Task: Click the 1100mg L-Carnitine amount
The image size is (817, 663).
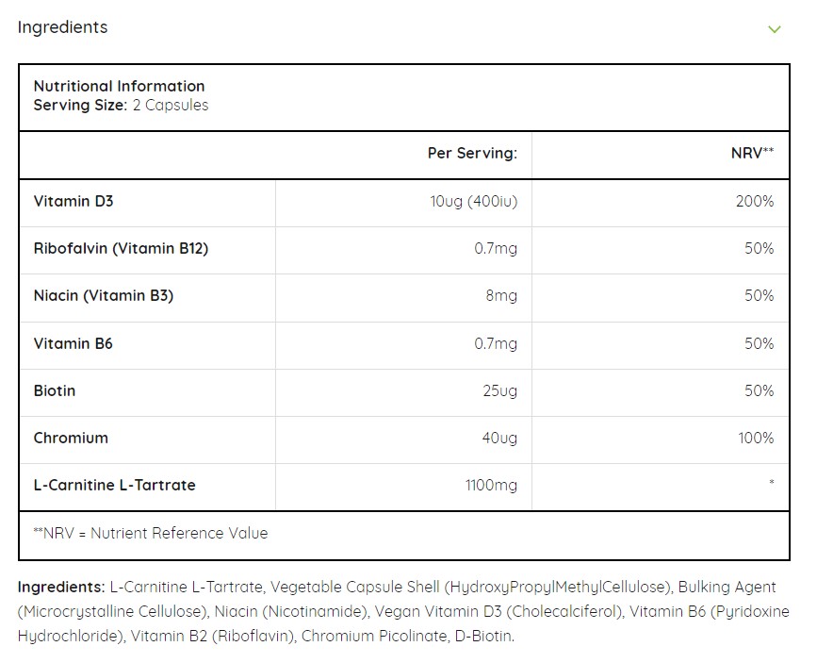Action: [x=491, y=485]
